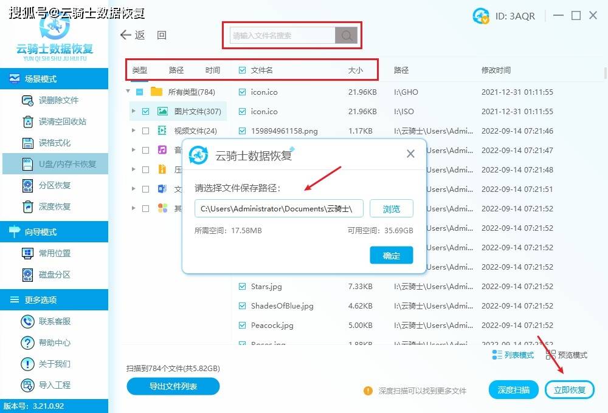Image resolution: width=608 pixels, height=413 pixels.
Task: Click the 图片文件 picture type icon
Action: tap(162, 112)
